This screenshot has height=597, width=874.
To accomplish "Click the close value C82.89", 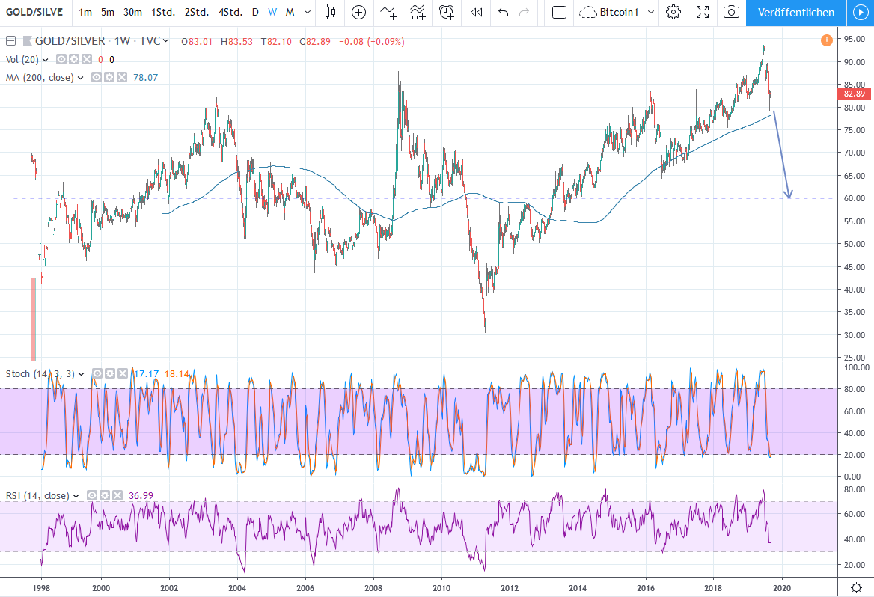I will [315, 41].
